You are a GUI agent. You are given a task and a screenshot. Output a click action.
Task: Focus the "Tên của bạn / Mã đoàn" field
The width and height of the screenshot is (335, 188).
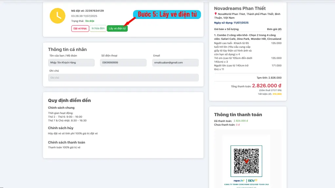click(x=71, y=62)
